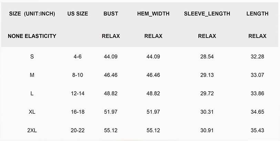Click the 28.54 sleeve length value
This screenshot has height=141, width=280.
207,56
